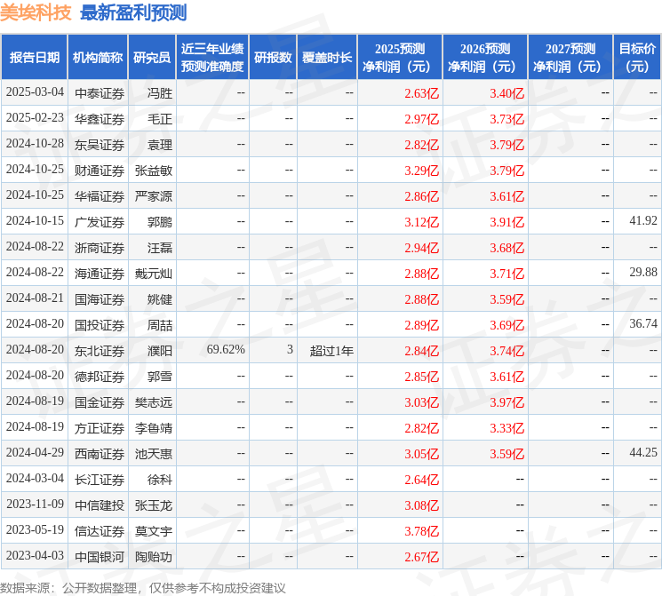Click the 近三年业绩预测准确度 header
This screenshot has height=596, width=662.
(212, 58)
